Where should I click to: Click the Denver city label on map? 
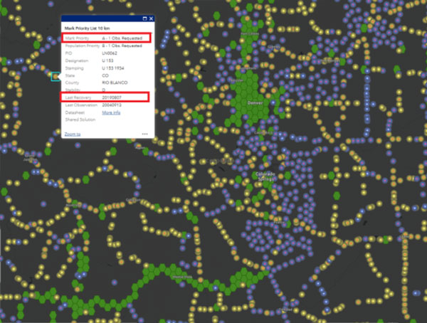(254, 102)
